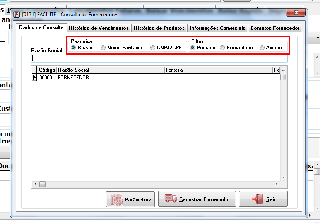Screen dimensions: 320x223
Task: Open the Histórico de Produtos tab
Action: pos(159,28)
